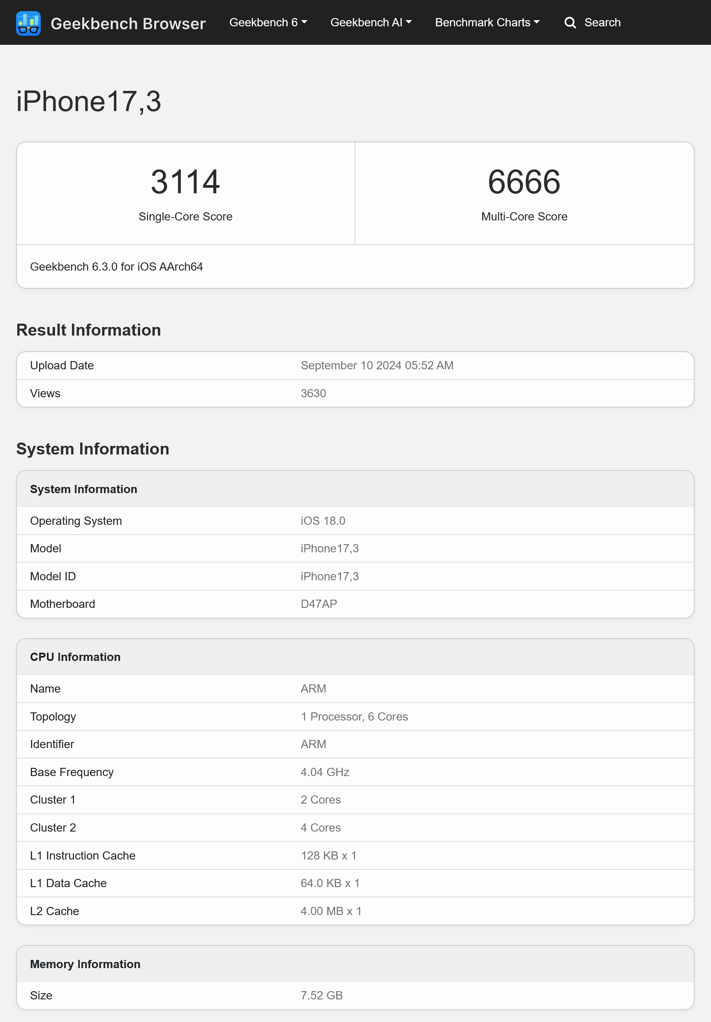Open the Benchmark Charts dropdown

click(487, 22)
